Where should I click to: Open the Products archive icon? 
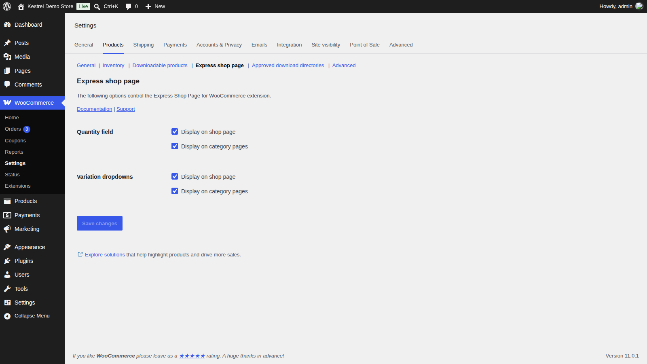pyautogui.click(x=7, y=201)
